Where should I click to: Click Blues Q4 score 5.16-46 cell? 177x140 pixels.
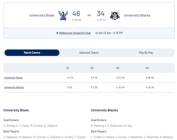(x=150, y=78)
